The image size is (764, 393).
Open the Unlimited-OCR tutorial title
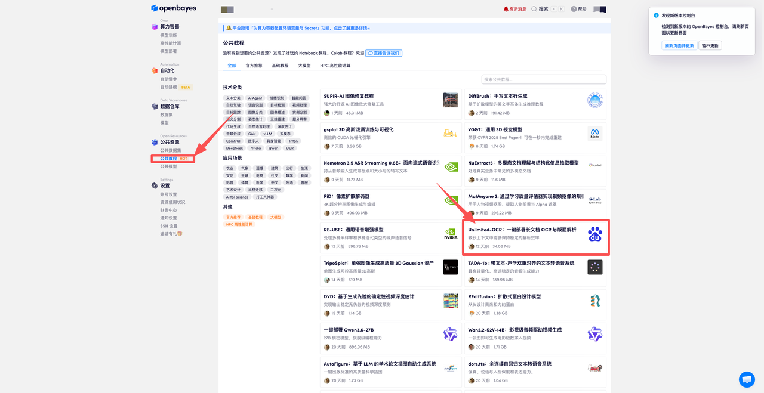tap(522, 230)
